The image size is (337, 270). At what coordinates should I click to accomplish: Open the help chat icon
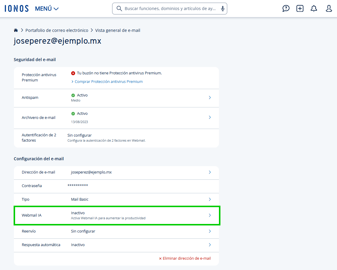[x=286, y=9]
